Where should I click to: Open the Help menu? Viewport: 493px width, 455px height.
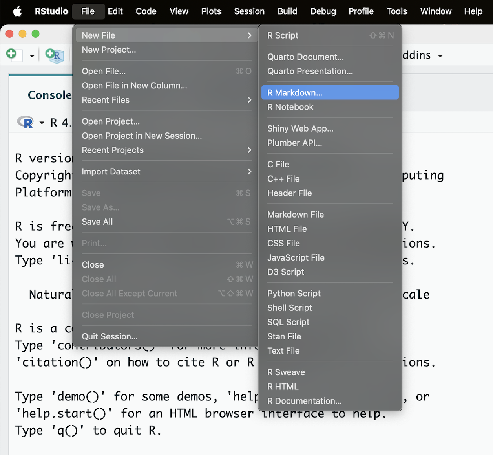[473, 11]
